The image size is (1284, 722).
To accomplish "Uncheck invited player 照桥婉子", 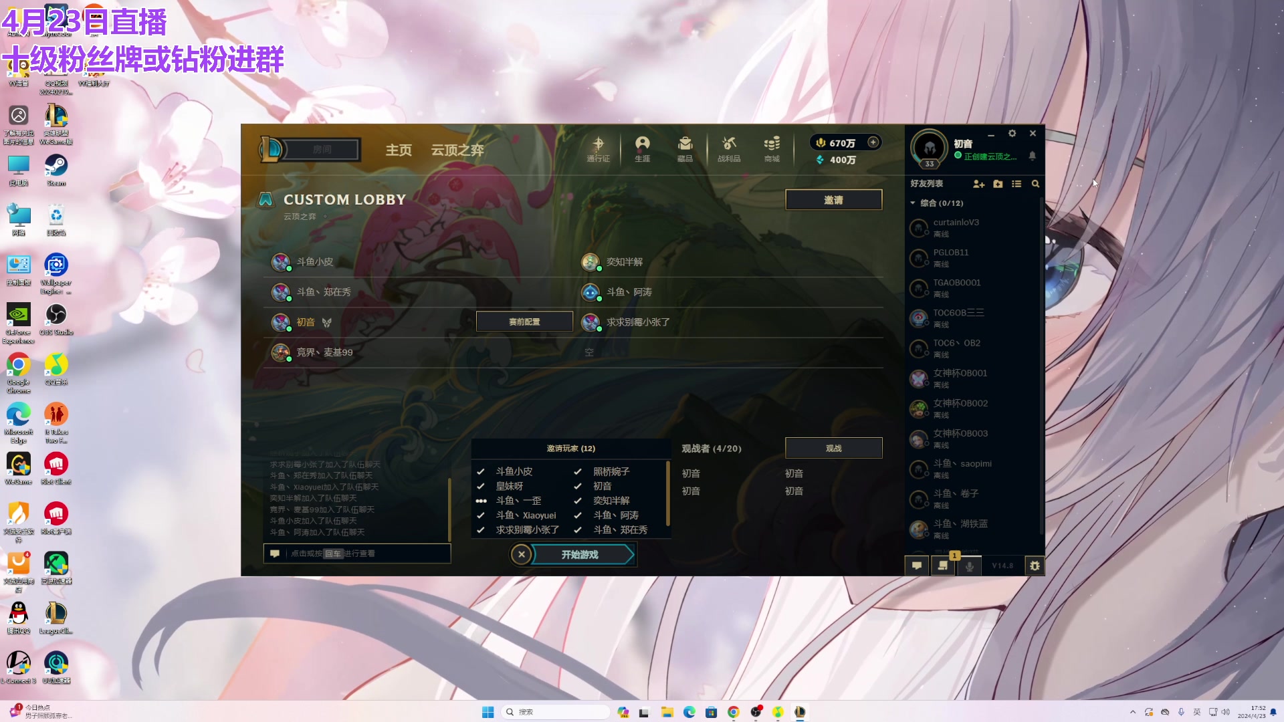I will (x=578, y=471).
